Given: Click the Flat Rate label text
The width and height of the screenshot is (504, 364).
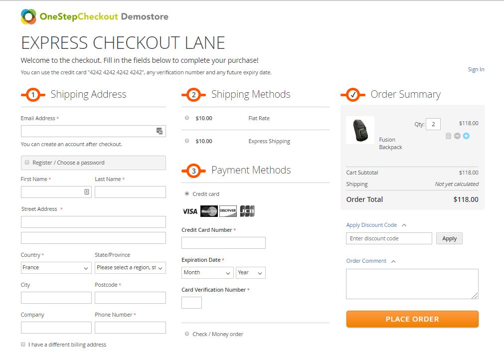Looking at the screenshot, I should (259, 118).
